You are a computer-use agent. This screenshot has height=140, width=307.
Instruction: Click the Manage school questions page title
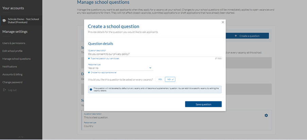click(103, 2)
